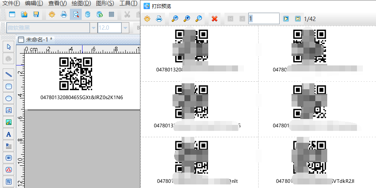The image size is (376, 188).
Task: Go to next page button in preview
Action: click(x=286, y=19)
